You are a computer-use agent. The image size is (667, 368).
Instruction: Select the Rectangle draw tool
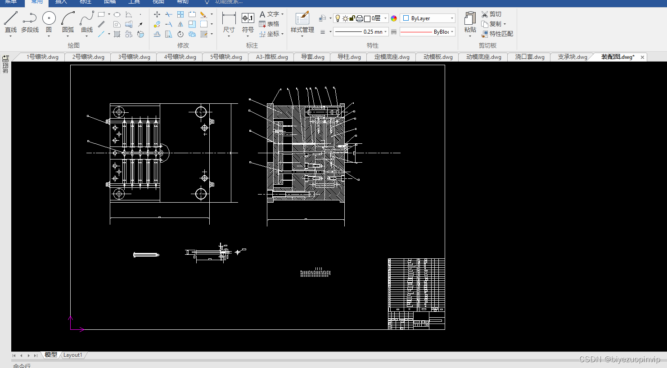pyautogui.click(x=101, y=14)
